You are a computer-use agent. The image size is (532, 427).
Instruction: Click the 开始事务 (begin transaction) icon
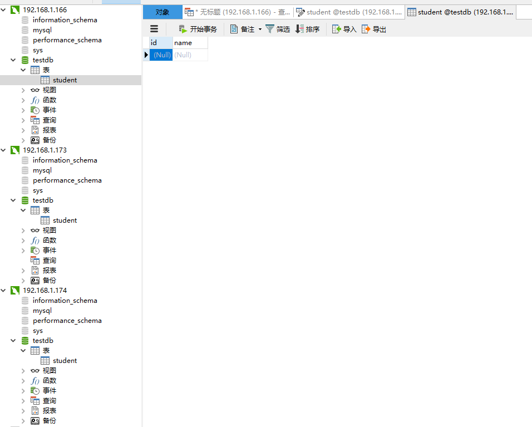(x=183, y=29)
